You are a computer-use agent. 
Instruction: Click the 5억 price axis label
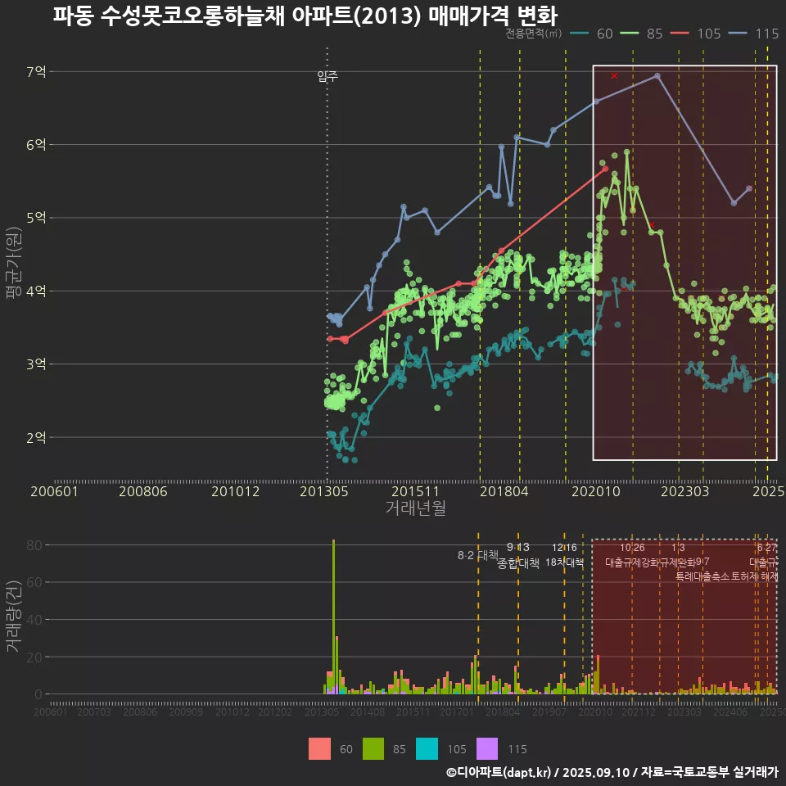pos(36,218)
